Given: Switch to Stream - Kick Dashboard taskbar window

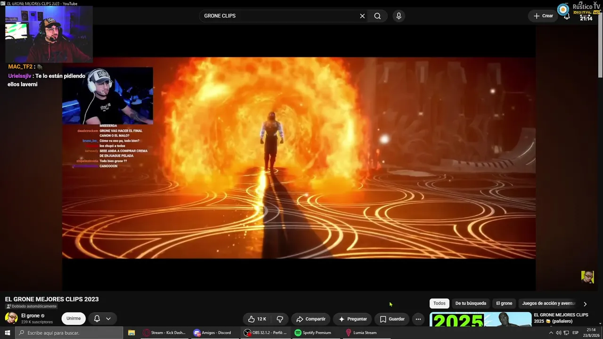Looking at the screenshot, I should pyautogui.click(x=164, y=333).
